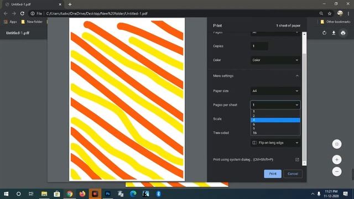Click the Print button

click(x=273, y=174)
